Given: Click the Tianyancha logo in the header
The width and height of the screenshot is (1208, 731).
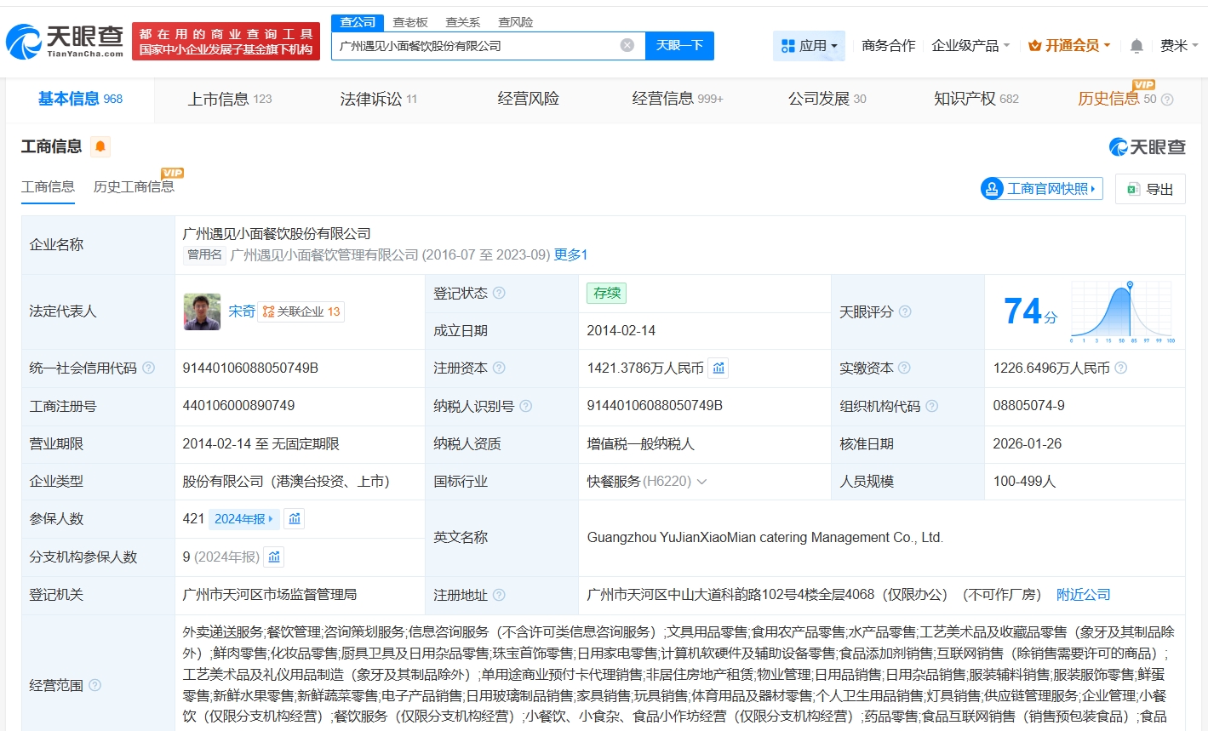Looking at the screenshot, I should point(65,40).
